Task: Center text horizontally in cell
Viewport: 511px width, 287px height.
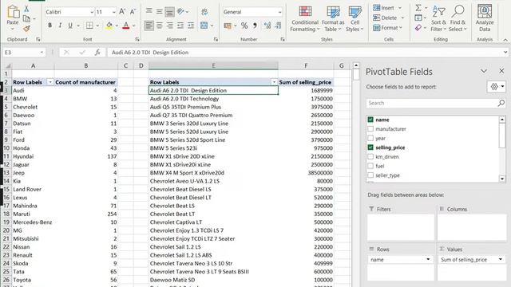Action: click(160, 26)
